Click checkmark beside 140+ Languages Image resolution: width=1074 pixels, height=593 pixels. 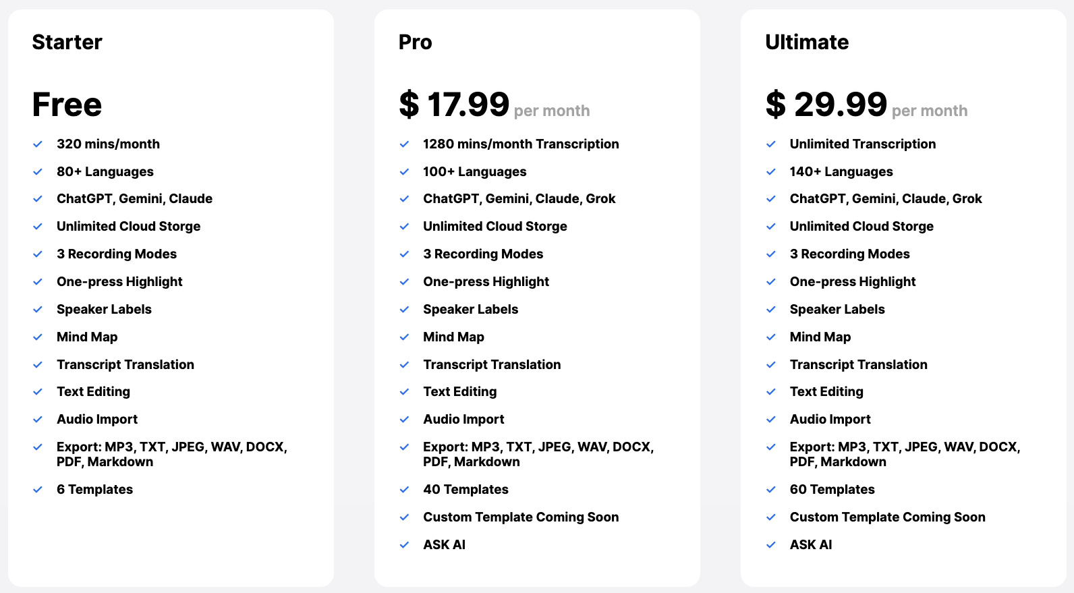(x=771, y=172)
